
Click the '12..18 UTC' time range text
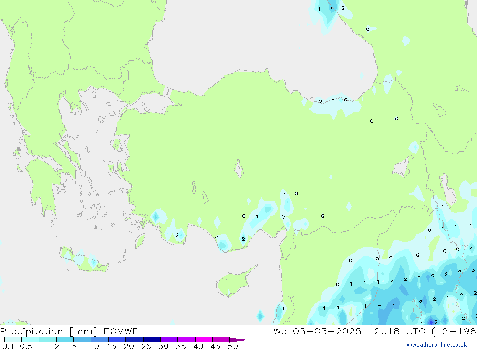click(x=397, y=331)
